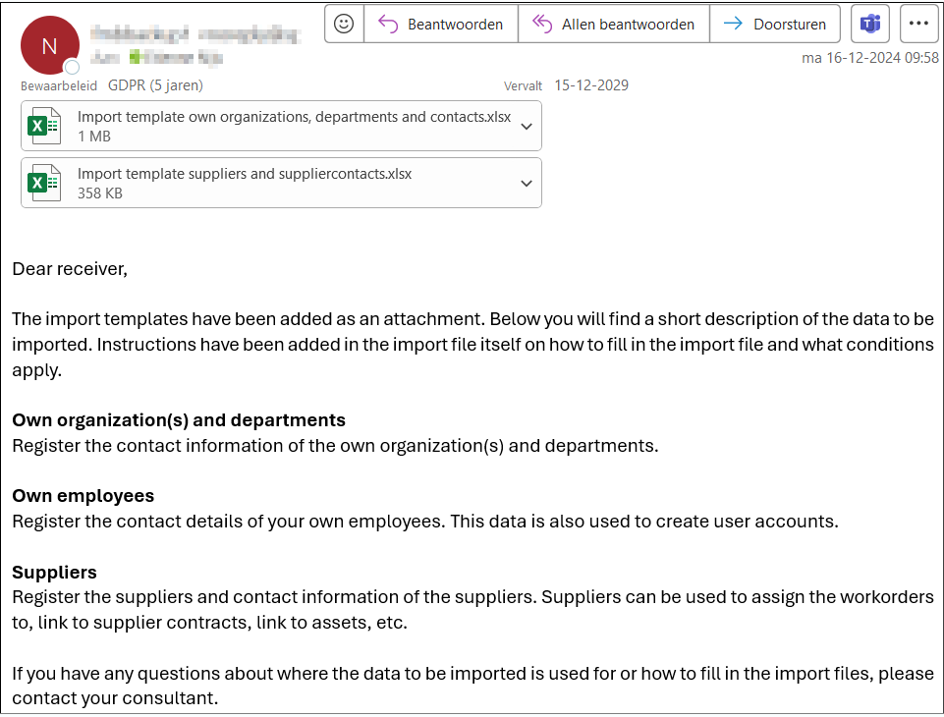The image size is (944, 717).
Task: Click the Beantwoorden button label
Action: (455, 25)
